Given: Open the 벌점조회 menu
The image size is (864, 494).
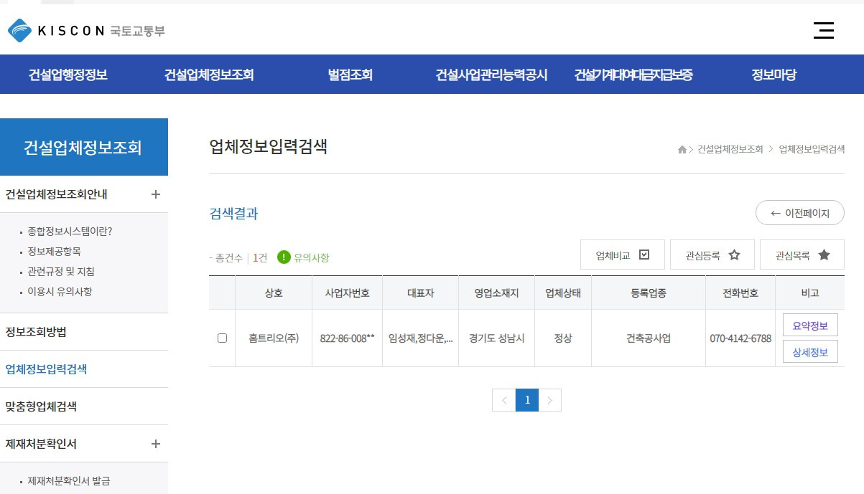Looking at the screenshot, I should tap(350, 75).
